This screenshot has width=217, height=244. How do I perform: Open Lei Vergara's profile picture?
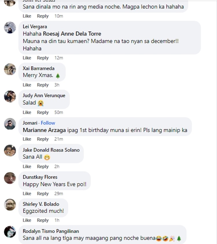click(x=10, y=27)
